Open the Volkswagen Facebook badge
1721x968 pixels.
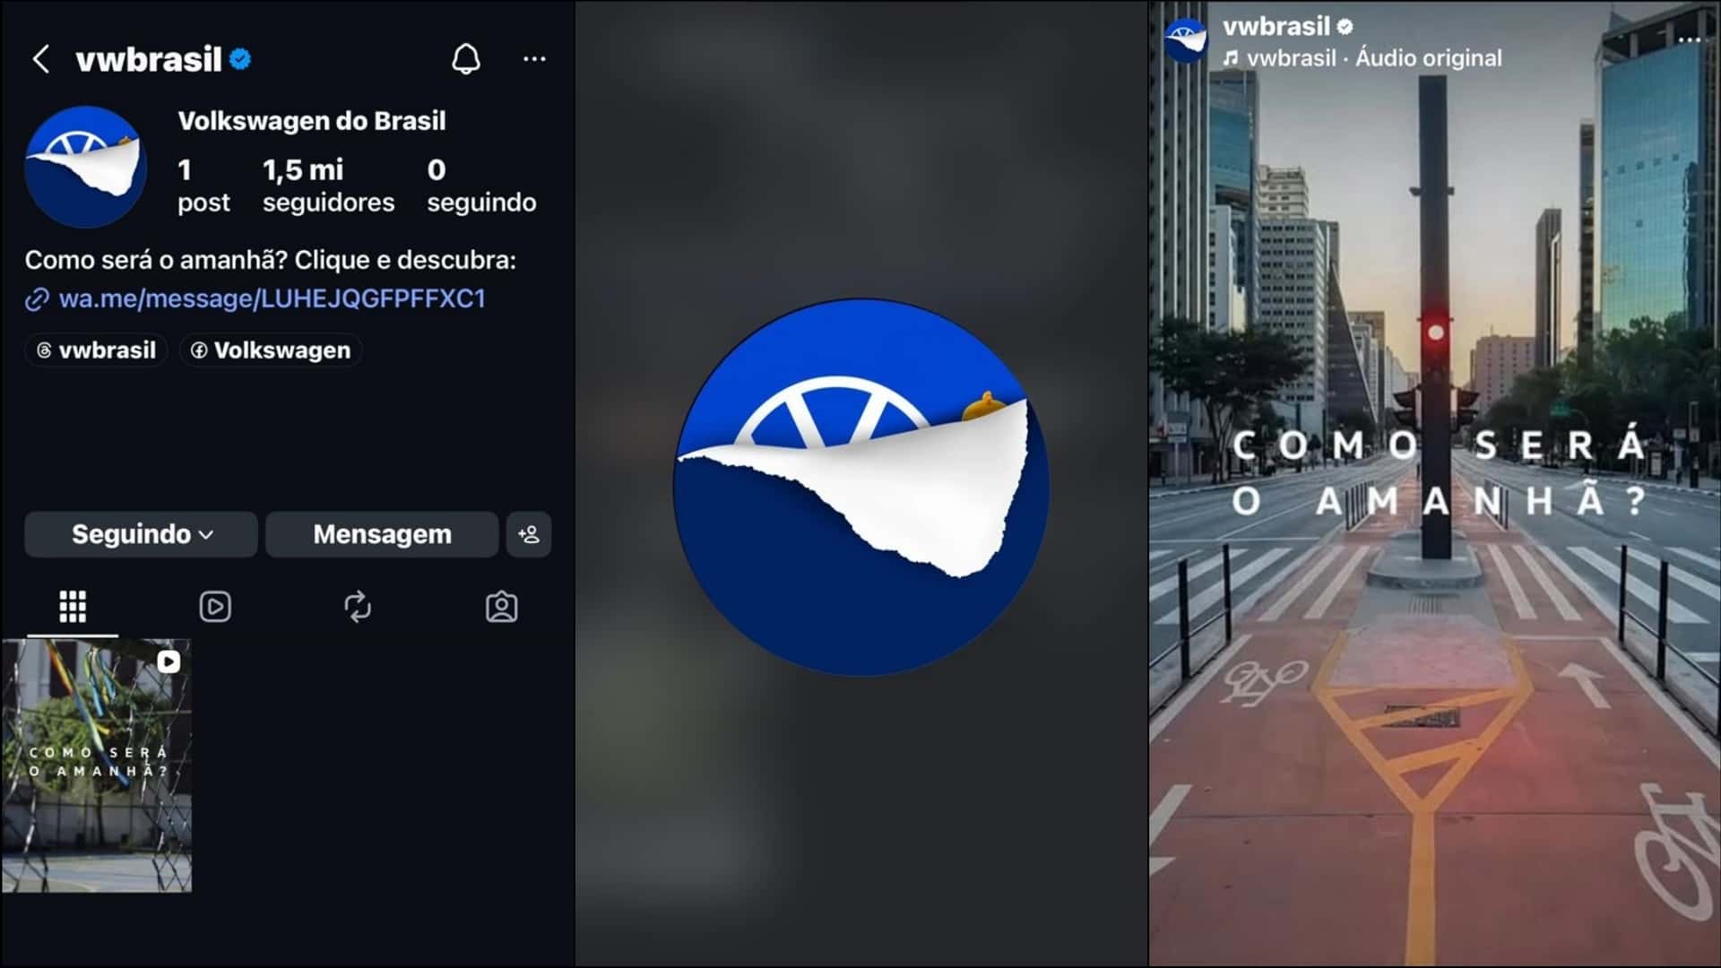[271, 350]
